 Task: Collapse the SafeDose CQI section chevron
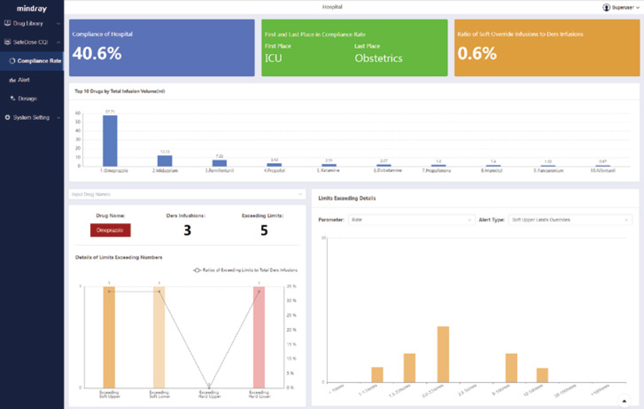(58, 42)
